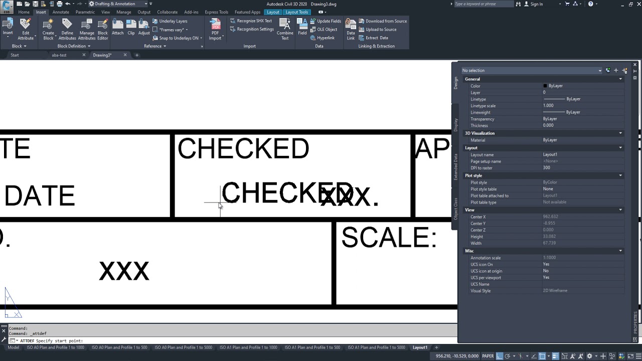
Task: Toggle Underlay Layers option
Action: click(170, 21)
